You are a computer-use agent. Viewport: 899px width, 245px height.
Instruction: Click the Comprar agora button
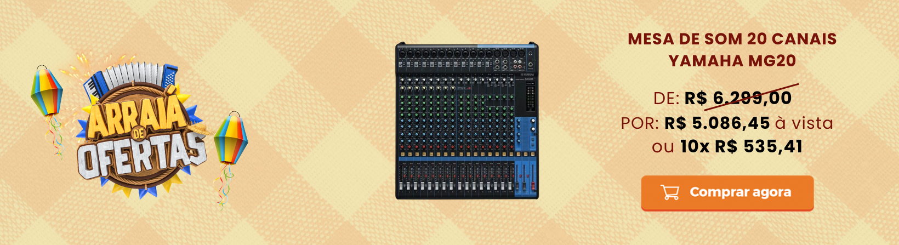coord(727,193)
